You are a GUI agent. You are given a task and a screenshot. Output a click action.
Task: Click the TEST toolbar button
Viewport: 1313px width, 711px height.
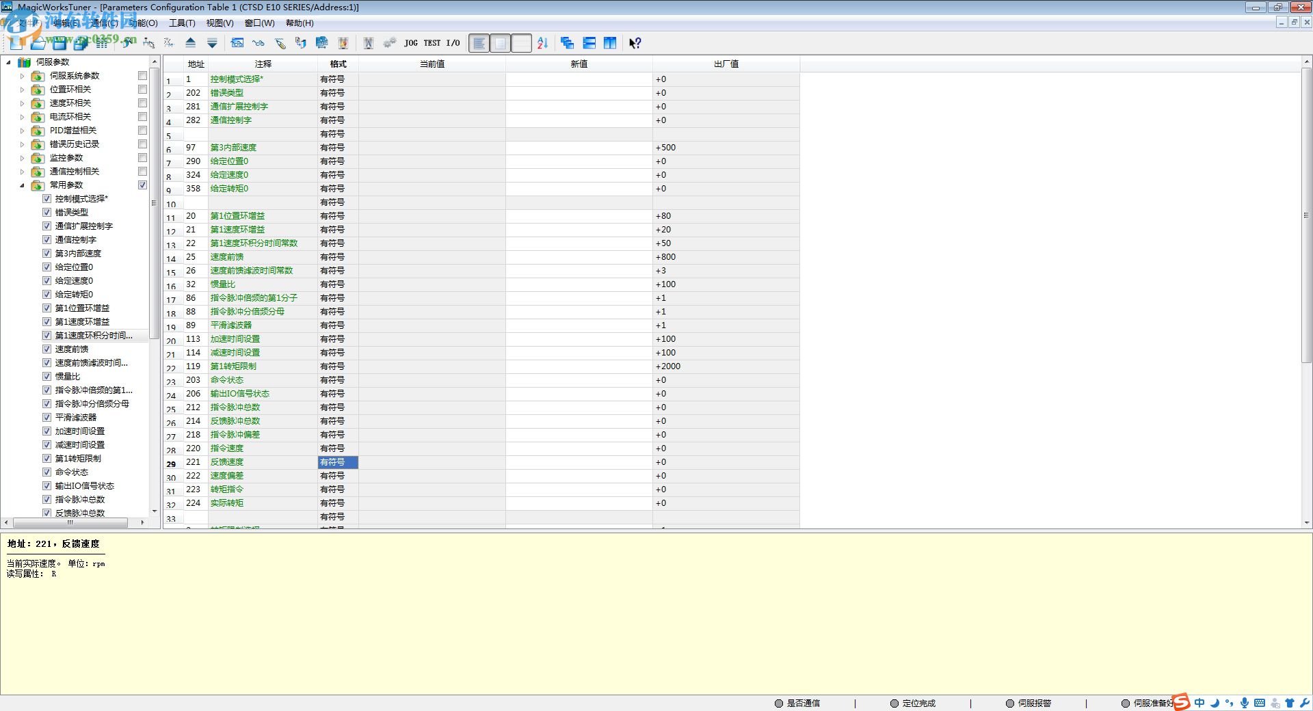[432, 43]
